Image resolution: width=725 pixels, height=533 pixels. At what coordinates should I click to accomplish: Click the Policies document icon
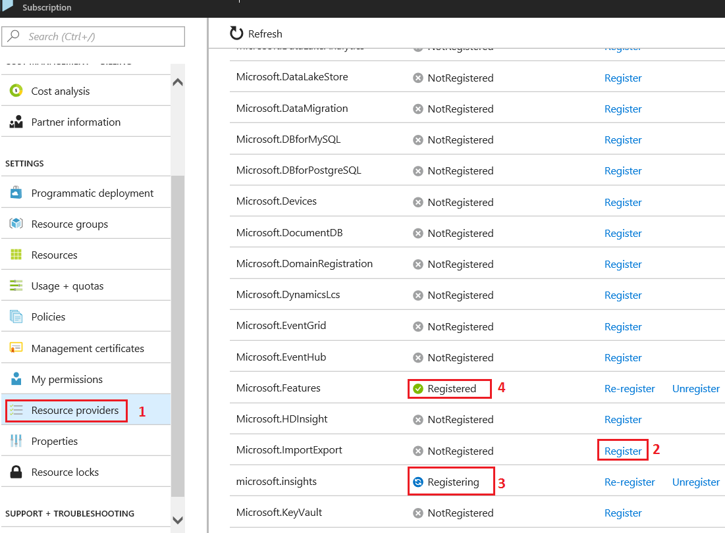(16, 317)
